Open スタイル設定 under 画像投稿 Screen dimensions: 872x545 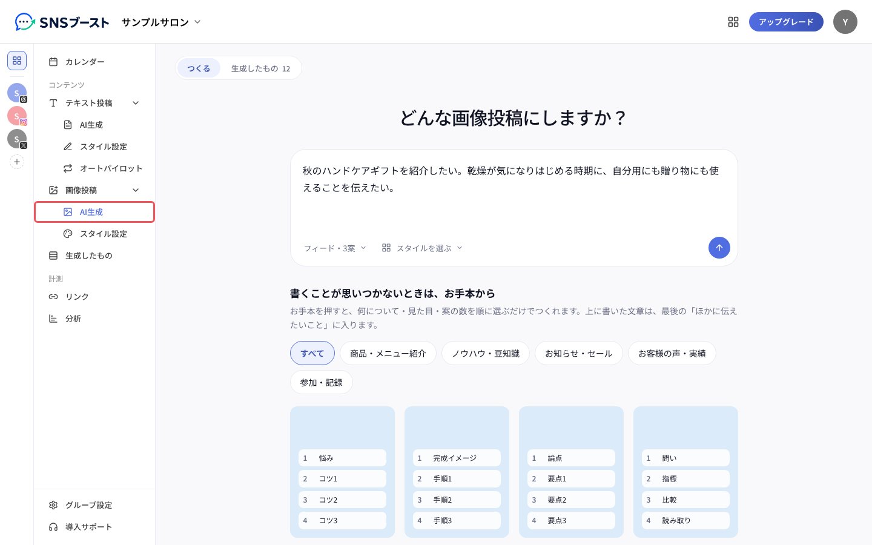point(94,234)
